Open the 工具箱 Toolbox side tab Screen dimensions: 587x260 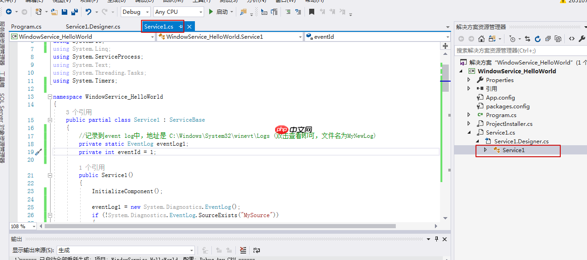pos(3,79)
